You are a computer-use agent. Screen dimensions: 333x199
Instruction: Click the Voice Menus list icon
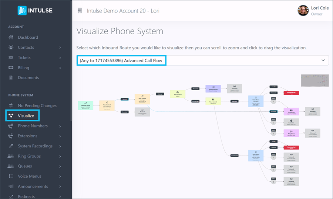pos(11,176)
